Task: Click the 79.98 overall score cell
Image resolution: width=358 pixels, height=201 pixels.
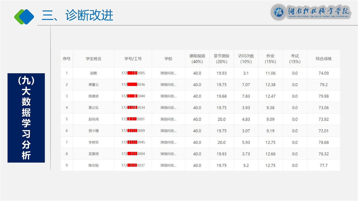Action: 324,96
